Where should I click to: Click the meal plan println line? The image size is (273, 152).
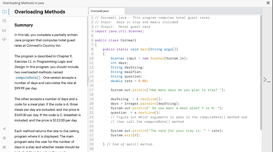(x=167, y=108)
